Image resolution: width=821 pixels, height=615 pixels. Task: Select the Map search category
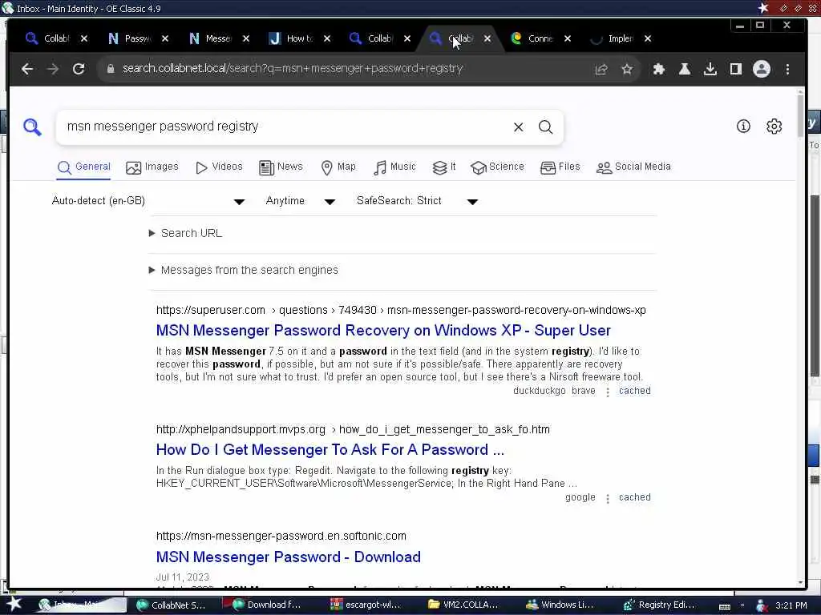click(x=338, y=167)
